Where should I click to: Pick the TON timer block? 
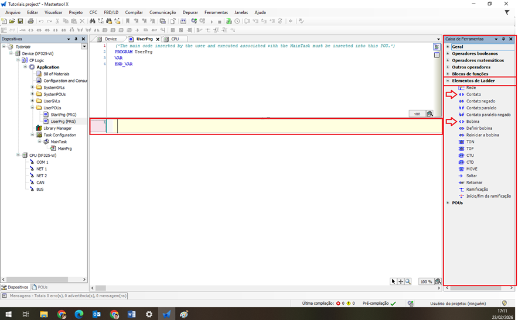(470, 142)
